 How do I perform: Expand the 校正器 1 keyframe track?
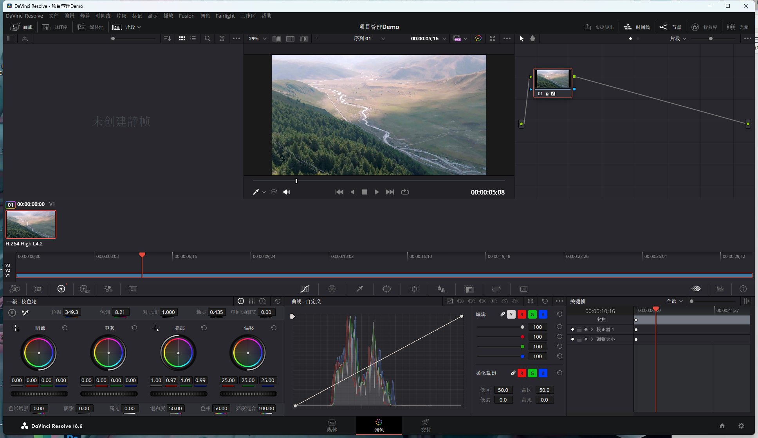click(592, 330)
